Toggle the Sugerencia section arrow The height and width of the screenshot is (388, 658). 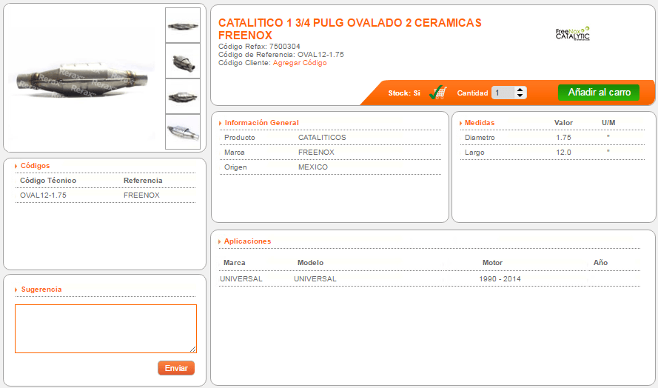[x=16, y=290]
